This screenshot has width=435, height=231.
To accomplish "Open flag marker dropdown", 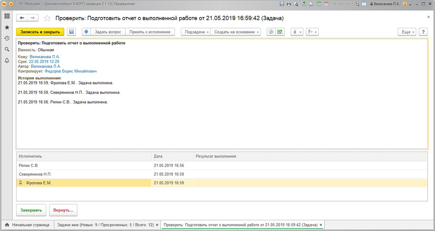I will click(312, 32).
